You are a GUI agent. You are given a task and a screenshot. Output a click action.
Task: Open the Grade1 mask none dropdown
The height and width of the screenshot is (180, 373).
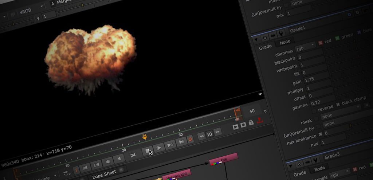pos(341,111)
